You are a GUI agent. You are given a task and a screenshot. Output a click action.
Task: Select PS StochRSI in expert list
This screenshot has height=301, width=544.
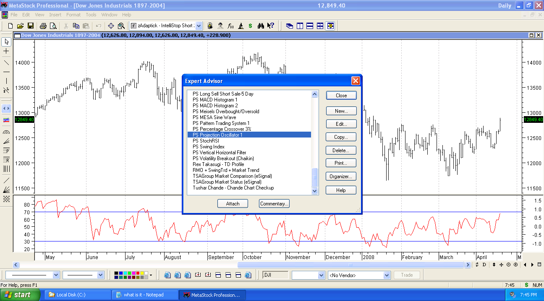point(206,141)
